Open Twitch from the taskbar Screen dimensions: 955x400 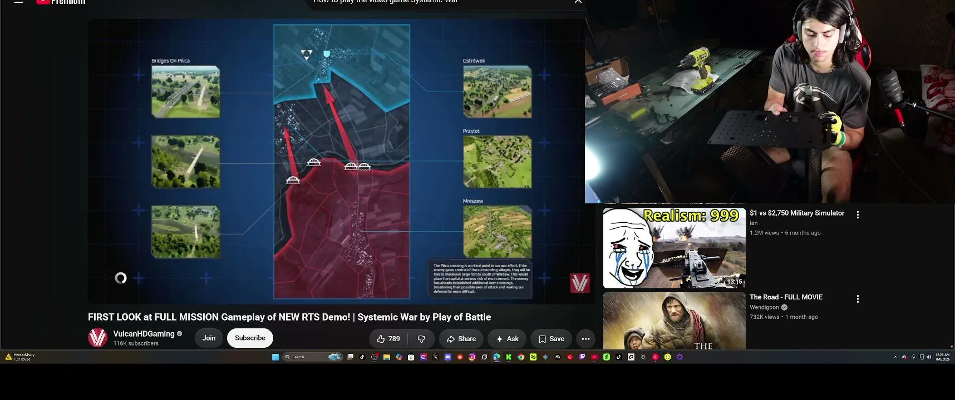click(582, 357)
